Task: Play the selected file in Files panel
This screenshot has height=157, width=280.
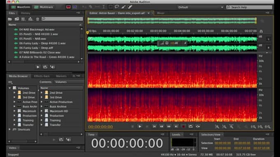Action: 38,67
